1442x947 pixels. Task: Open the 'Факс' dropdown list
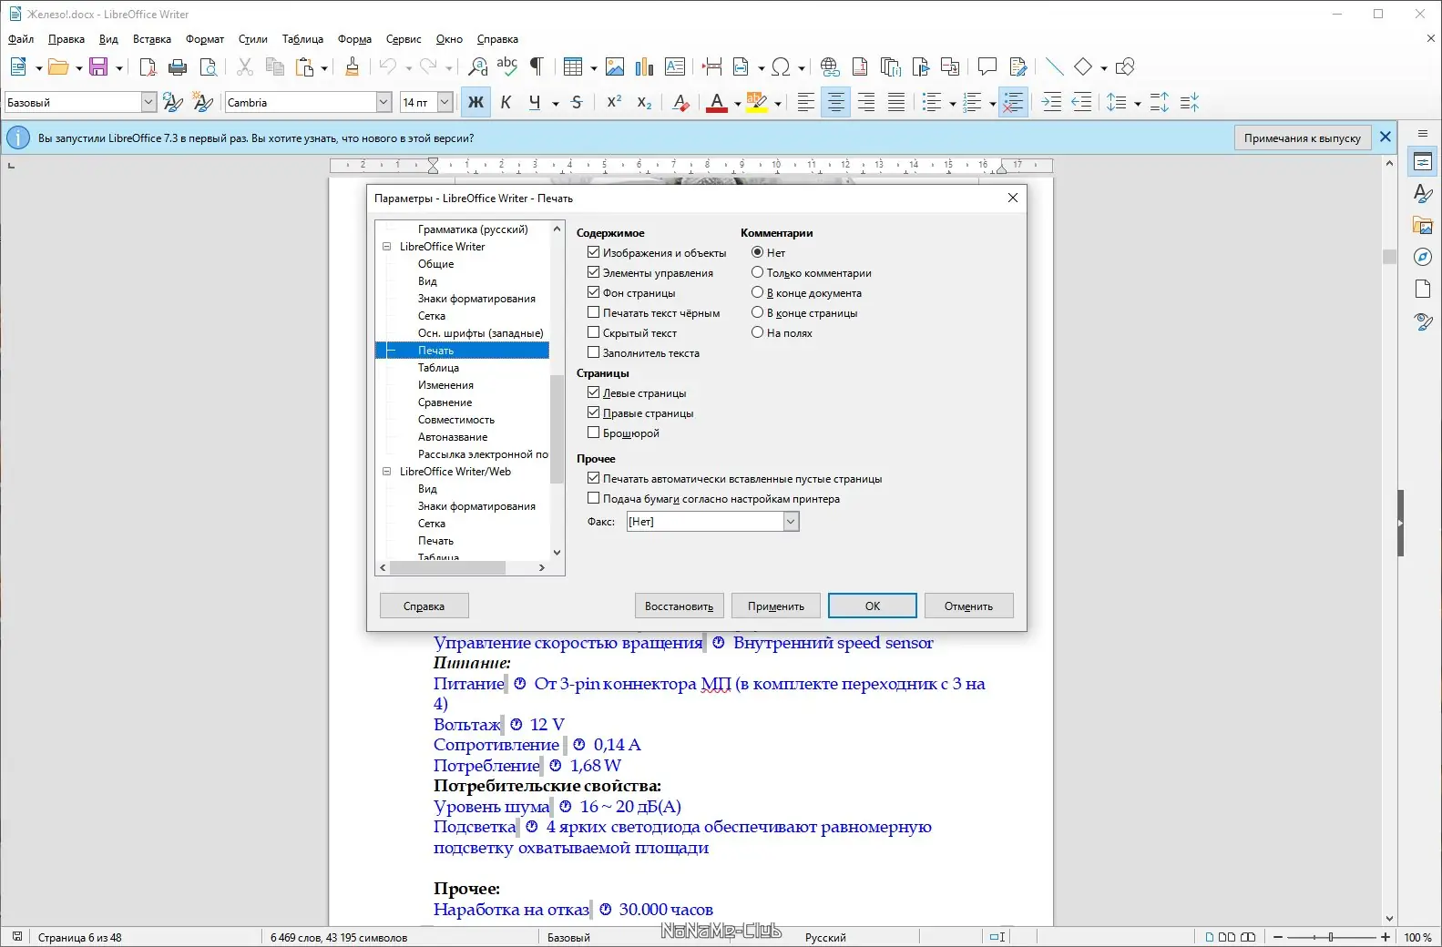[791, 522]
